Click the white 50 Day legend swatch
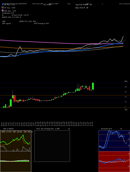This screenshot has width=130, height=172. pos(3,8)
